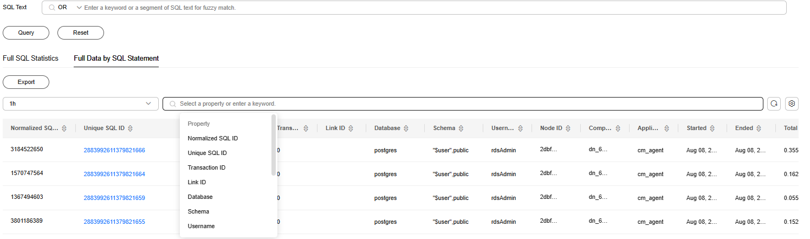Choose Username from property list
The image size is (810, 239).
point(201,226)
